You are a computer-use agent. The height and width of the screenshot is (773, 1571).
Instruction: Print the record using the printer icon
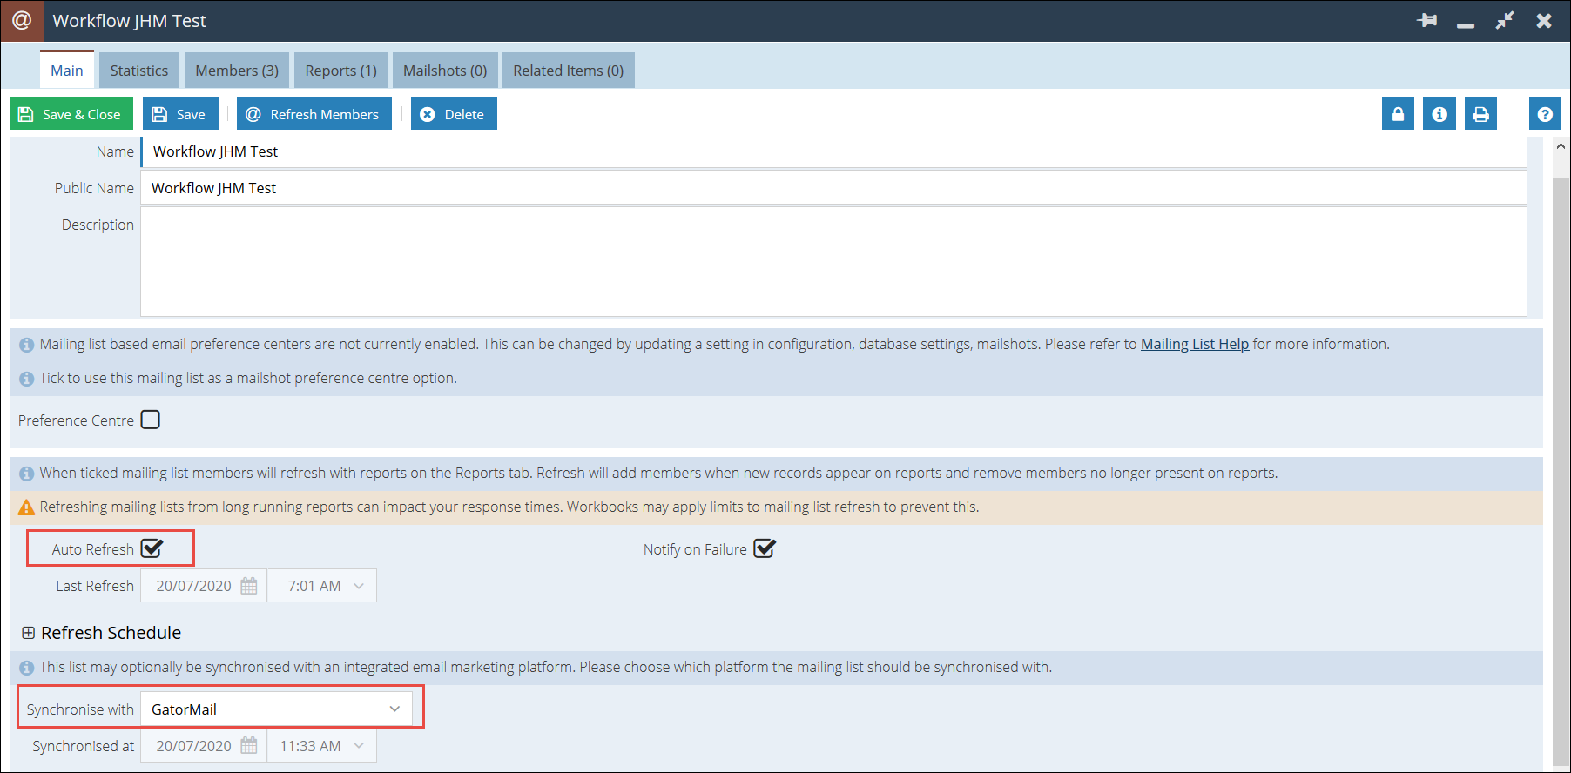1480,114
